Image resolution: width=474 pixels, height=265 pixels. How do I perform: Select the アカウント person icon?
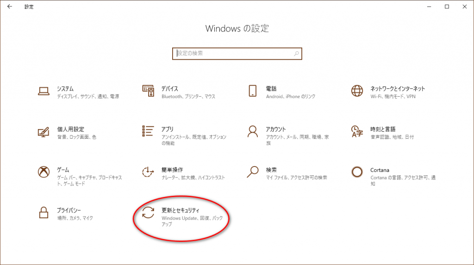point(252,132)
